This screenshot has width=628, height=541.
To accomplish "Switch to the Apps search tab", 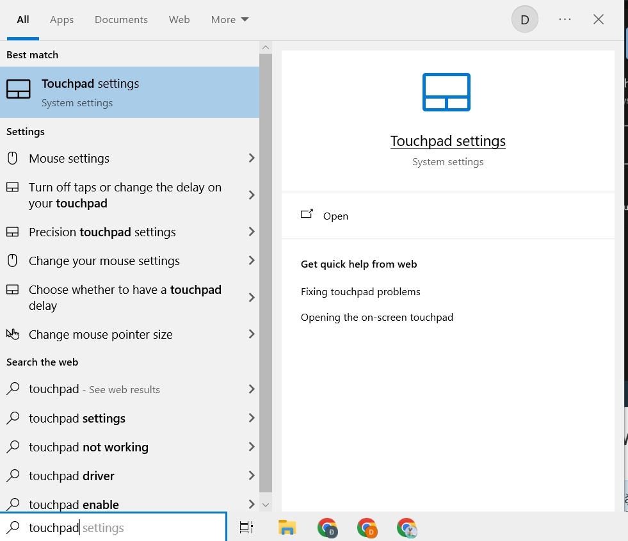I will coord(61,19).
